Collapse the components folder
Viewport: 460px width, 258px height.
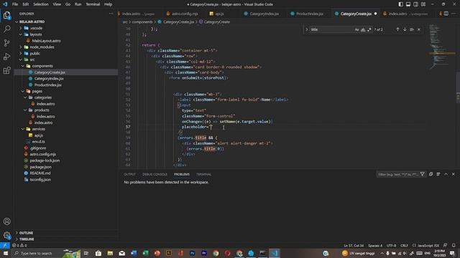click(42, 66)
